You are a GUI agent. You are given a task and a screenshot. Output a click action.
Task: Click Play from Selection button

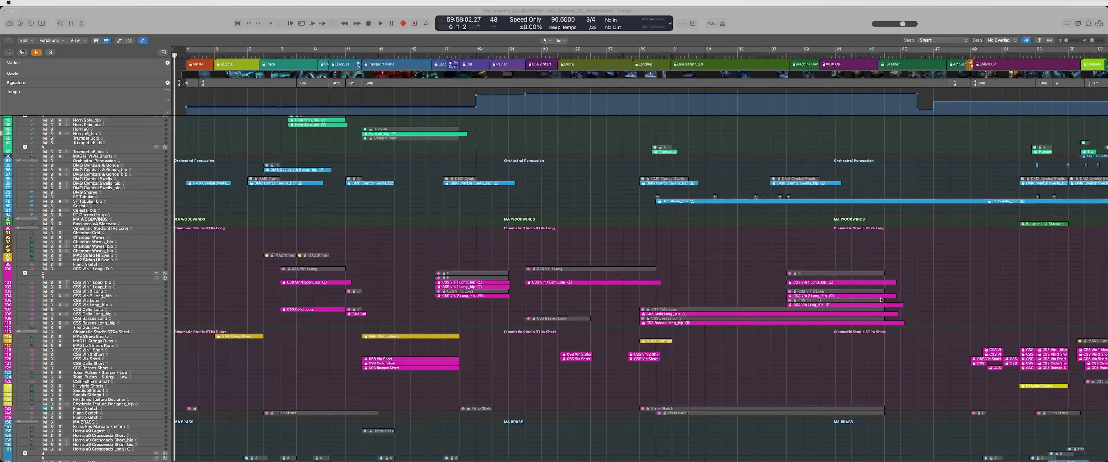point(290,23)
